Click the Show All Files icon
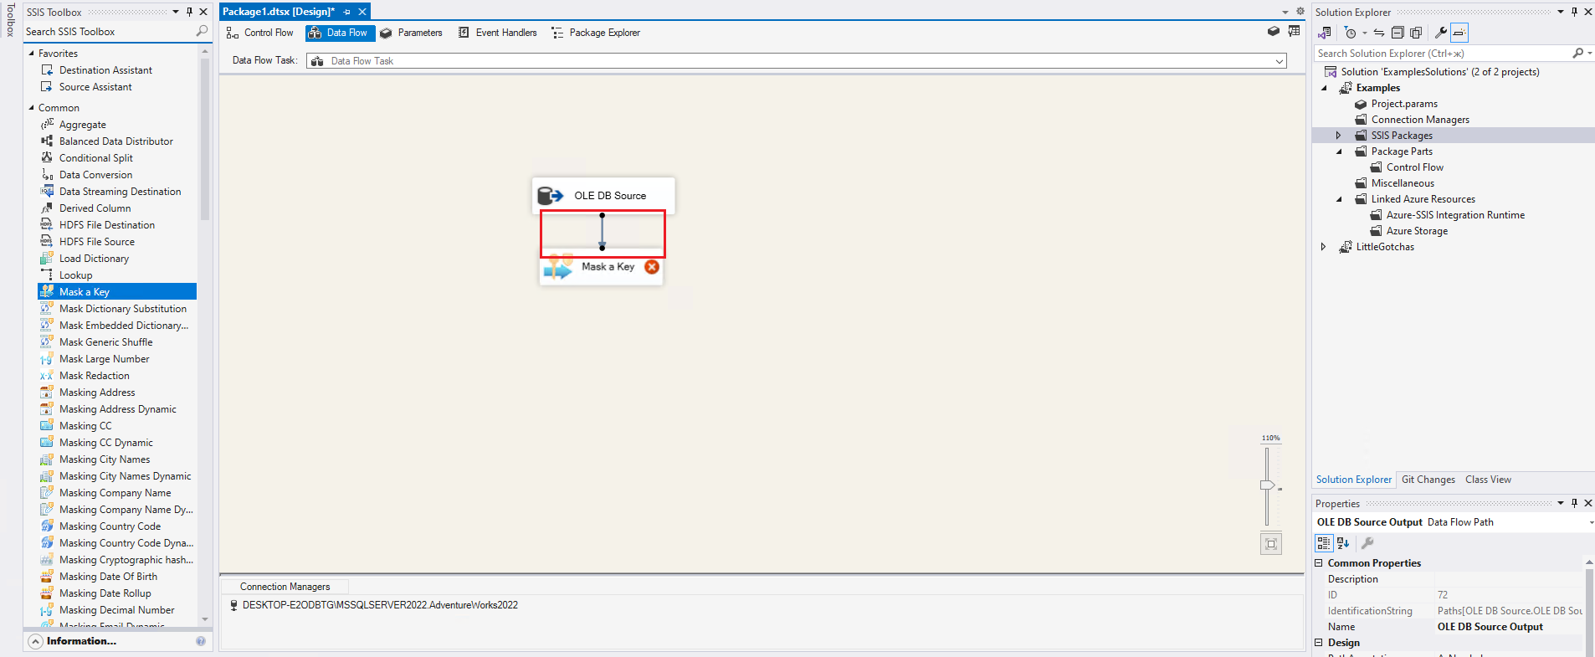The image size is (1595, 657). point(1416,33)
